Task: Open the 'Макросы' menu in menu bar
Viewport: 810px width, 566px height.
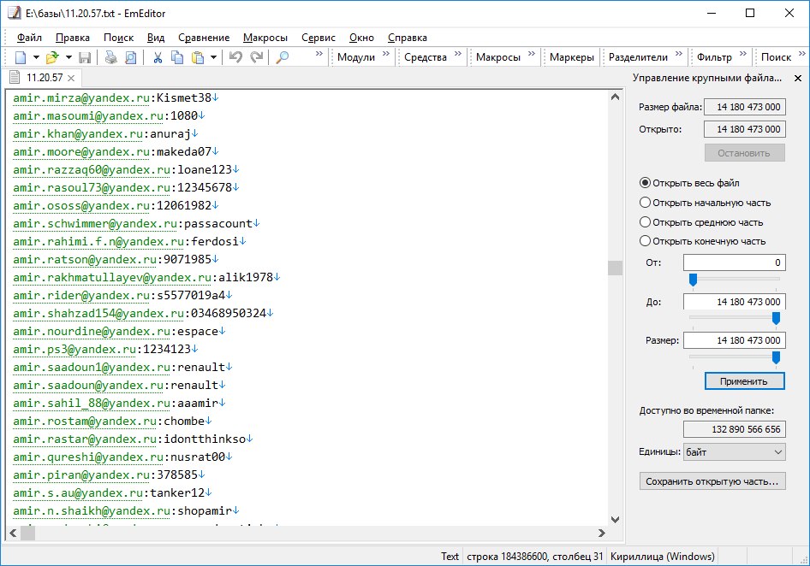Action: [265, 38]
